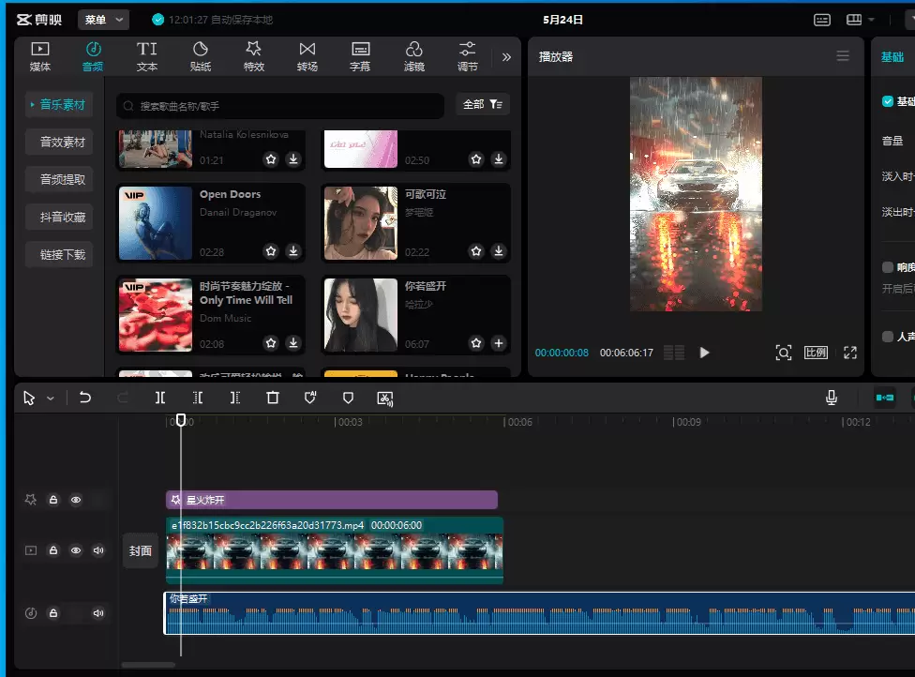Click the 封面 cover button
Image resolution: width=915 pixels, height=677 pixels.
click(x=140, y=551)
